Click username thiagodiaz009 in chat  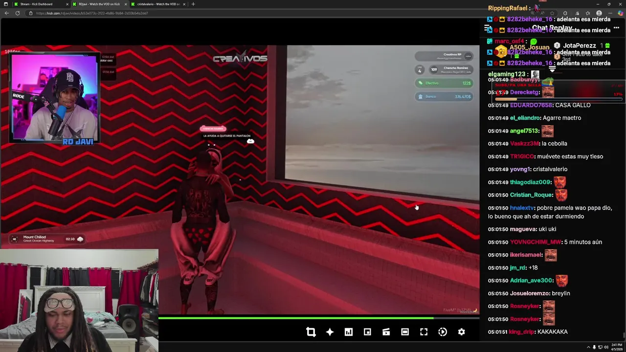point(530,182)
